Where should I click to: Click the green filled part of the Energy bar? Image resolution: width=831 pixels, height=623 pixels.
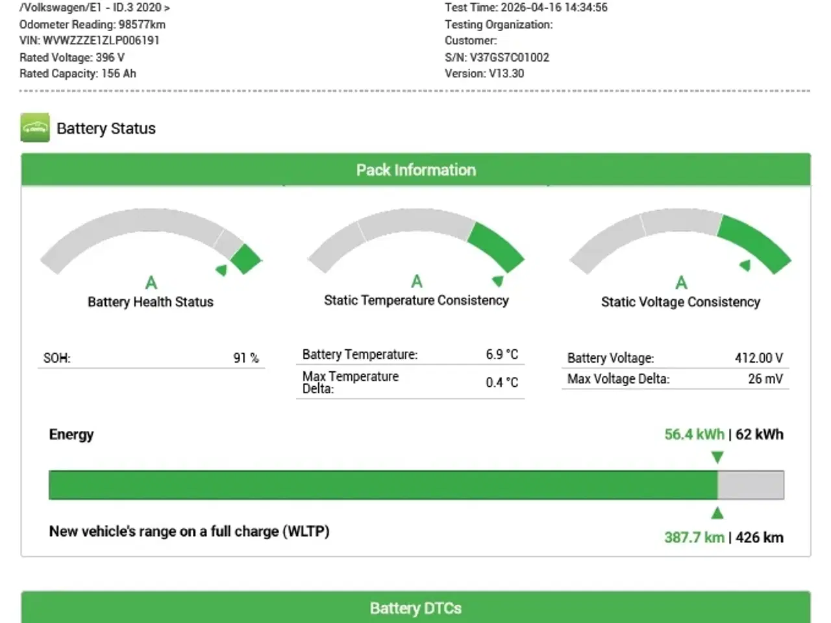click(383, 485)
